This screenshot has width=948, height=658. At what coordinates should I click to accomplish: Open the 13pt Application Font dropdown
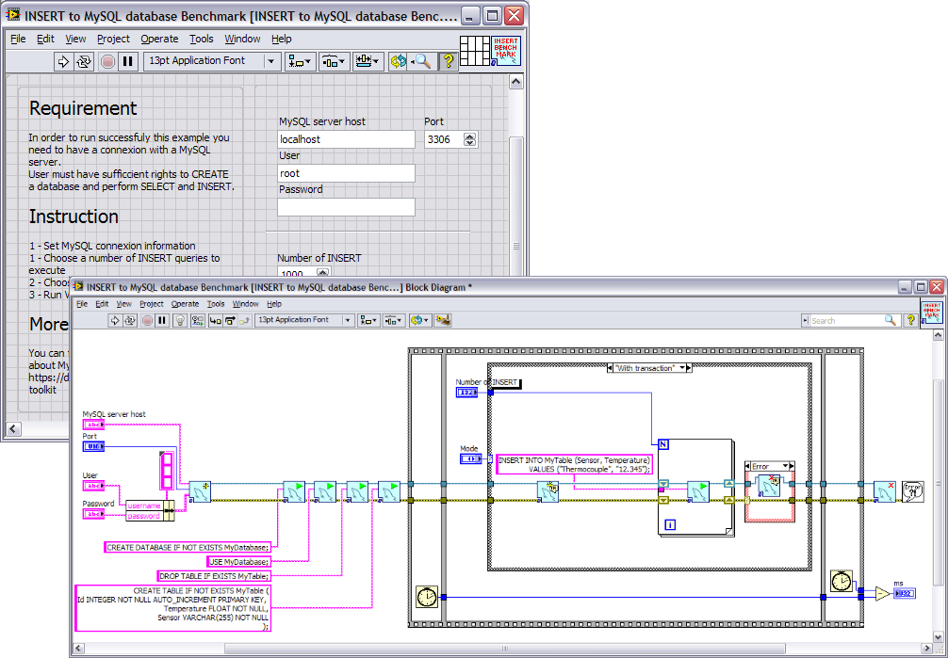pos(212,61)
